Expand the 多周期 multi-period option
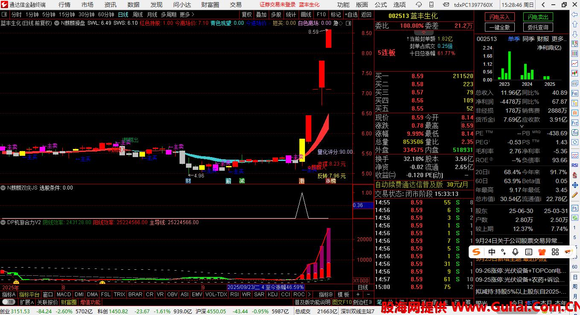Viewport: 580px width, 315px height. click(168, 15)
